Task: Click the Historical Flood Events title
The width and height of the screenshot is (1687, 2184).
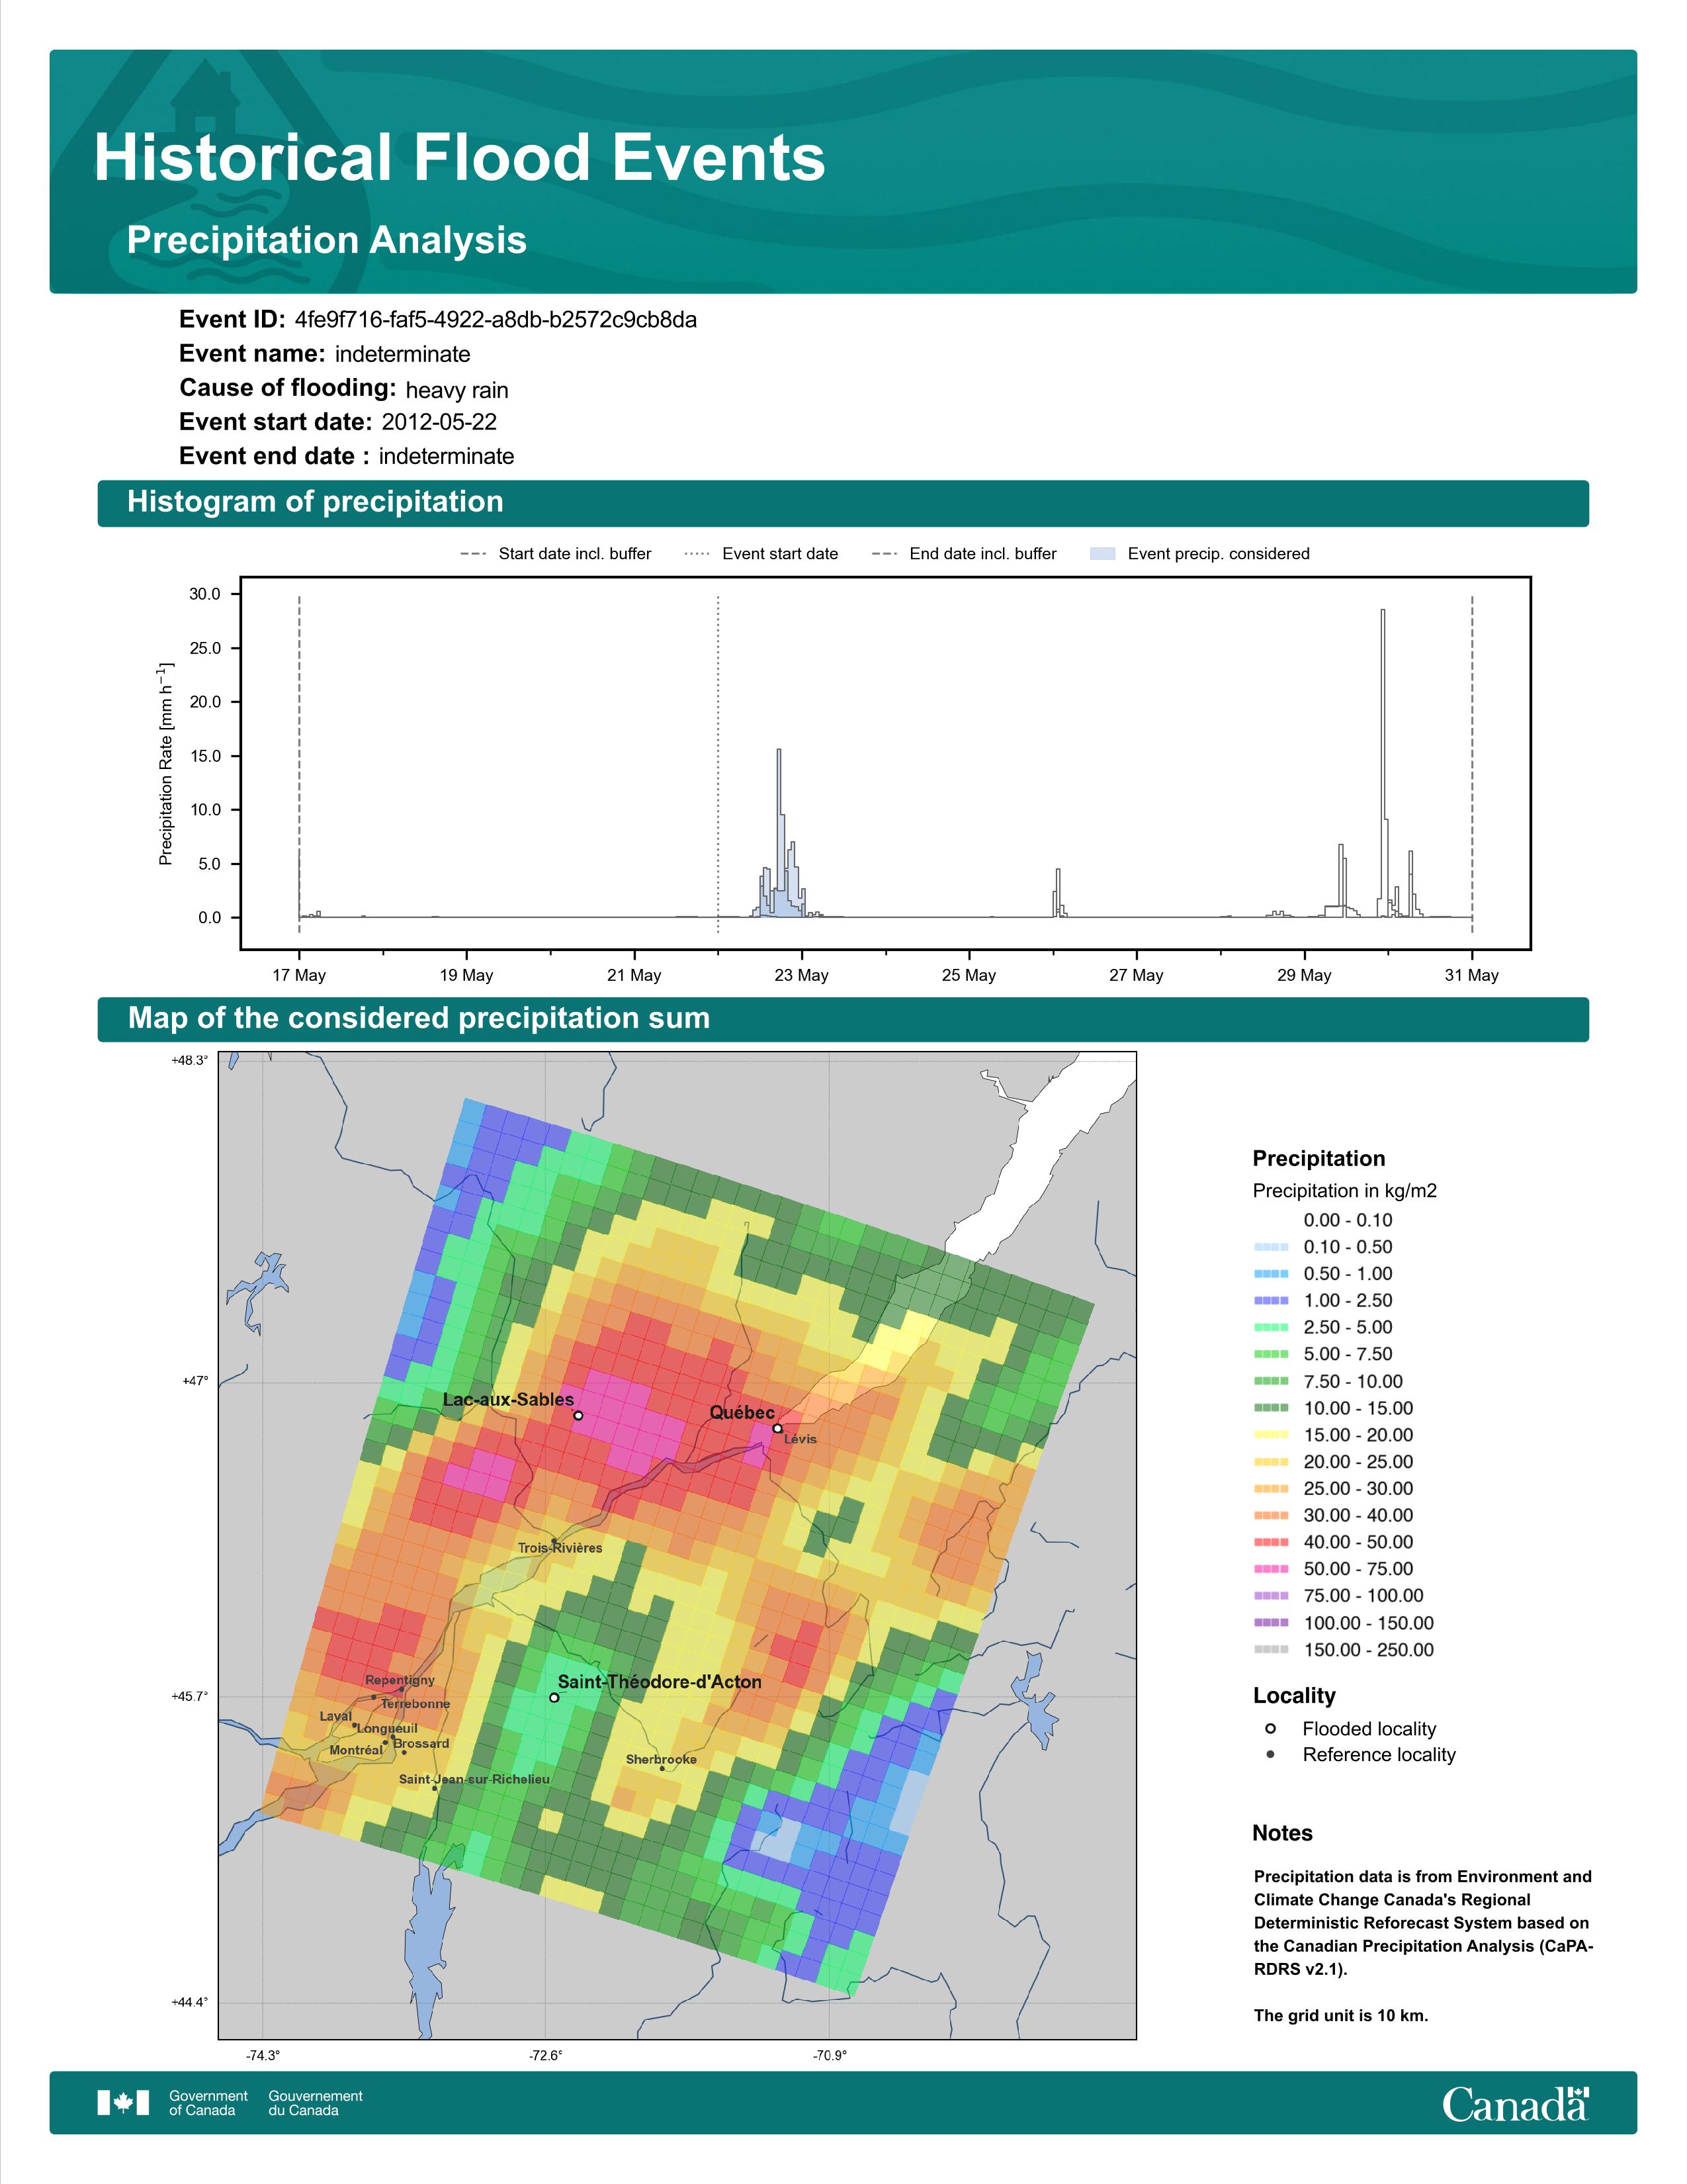Action: point(460,158)
